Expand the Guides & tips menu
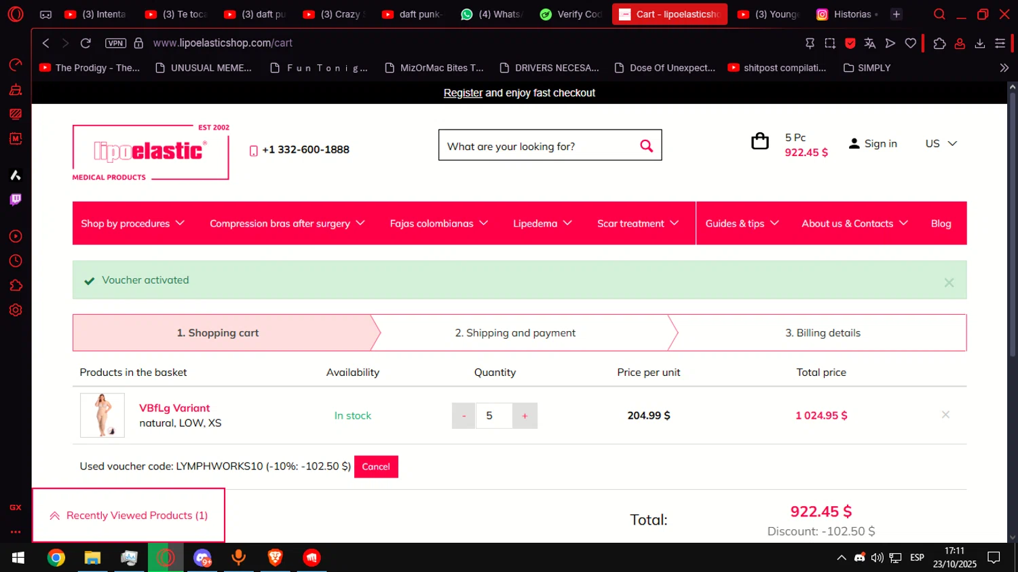The height and width of the screenshot is (572, 1018). tap(742, 223)
